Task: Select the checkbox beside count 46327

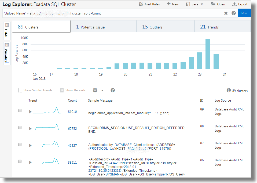Action: [20, 144]
